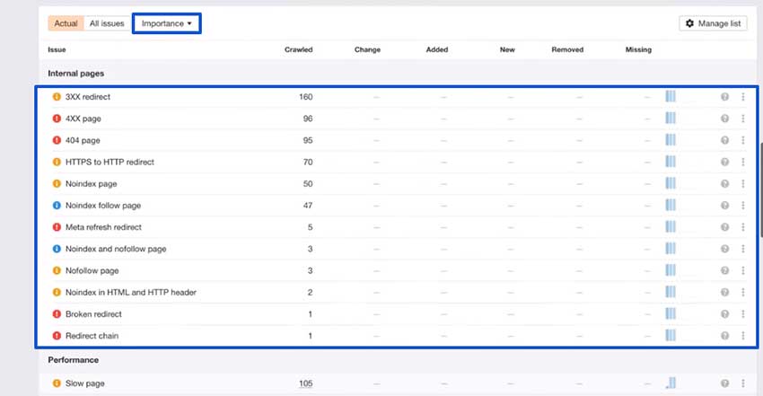Open the Broken redirect issue
Screen dimensions: 763x396
pyautogui.click(x=93, y=313)
